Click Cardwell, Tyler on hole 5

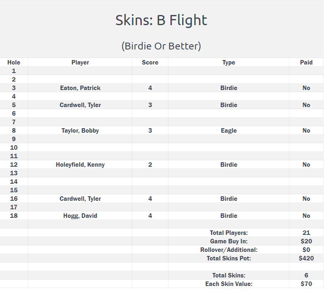point(80,105)
